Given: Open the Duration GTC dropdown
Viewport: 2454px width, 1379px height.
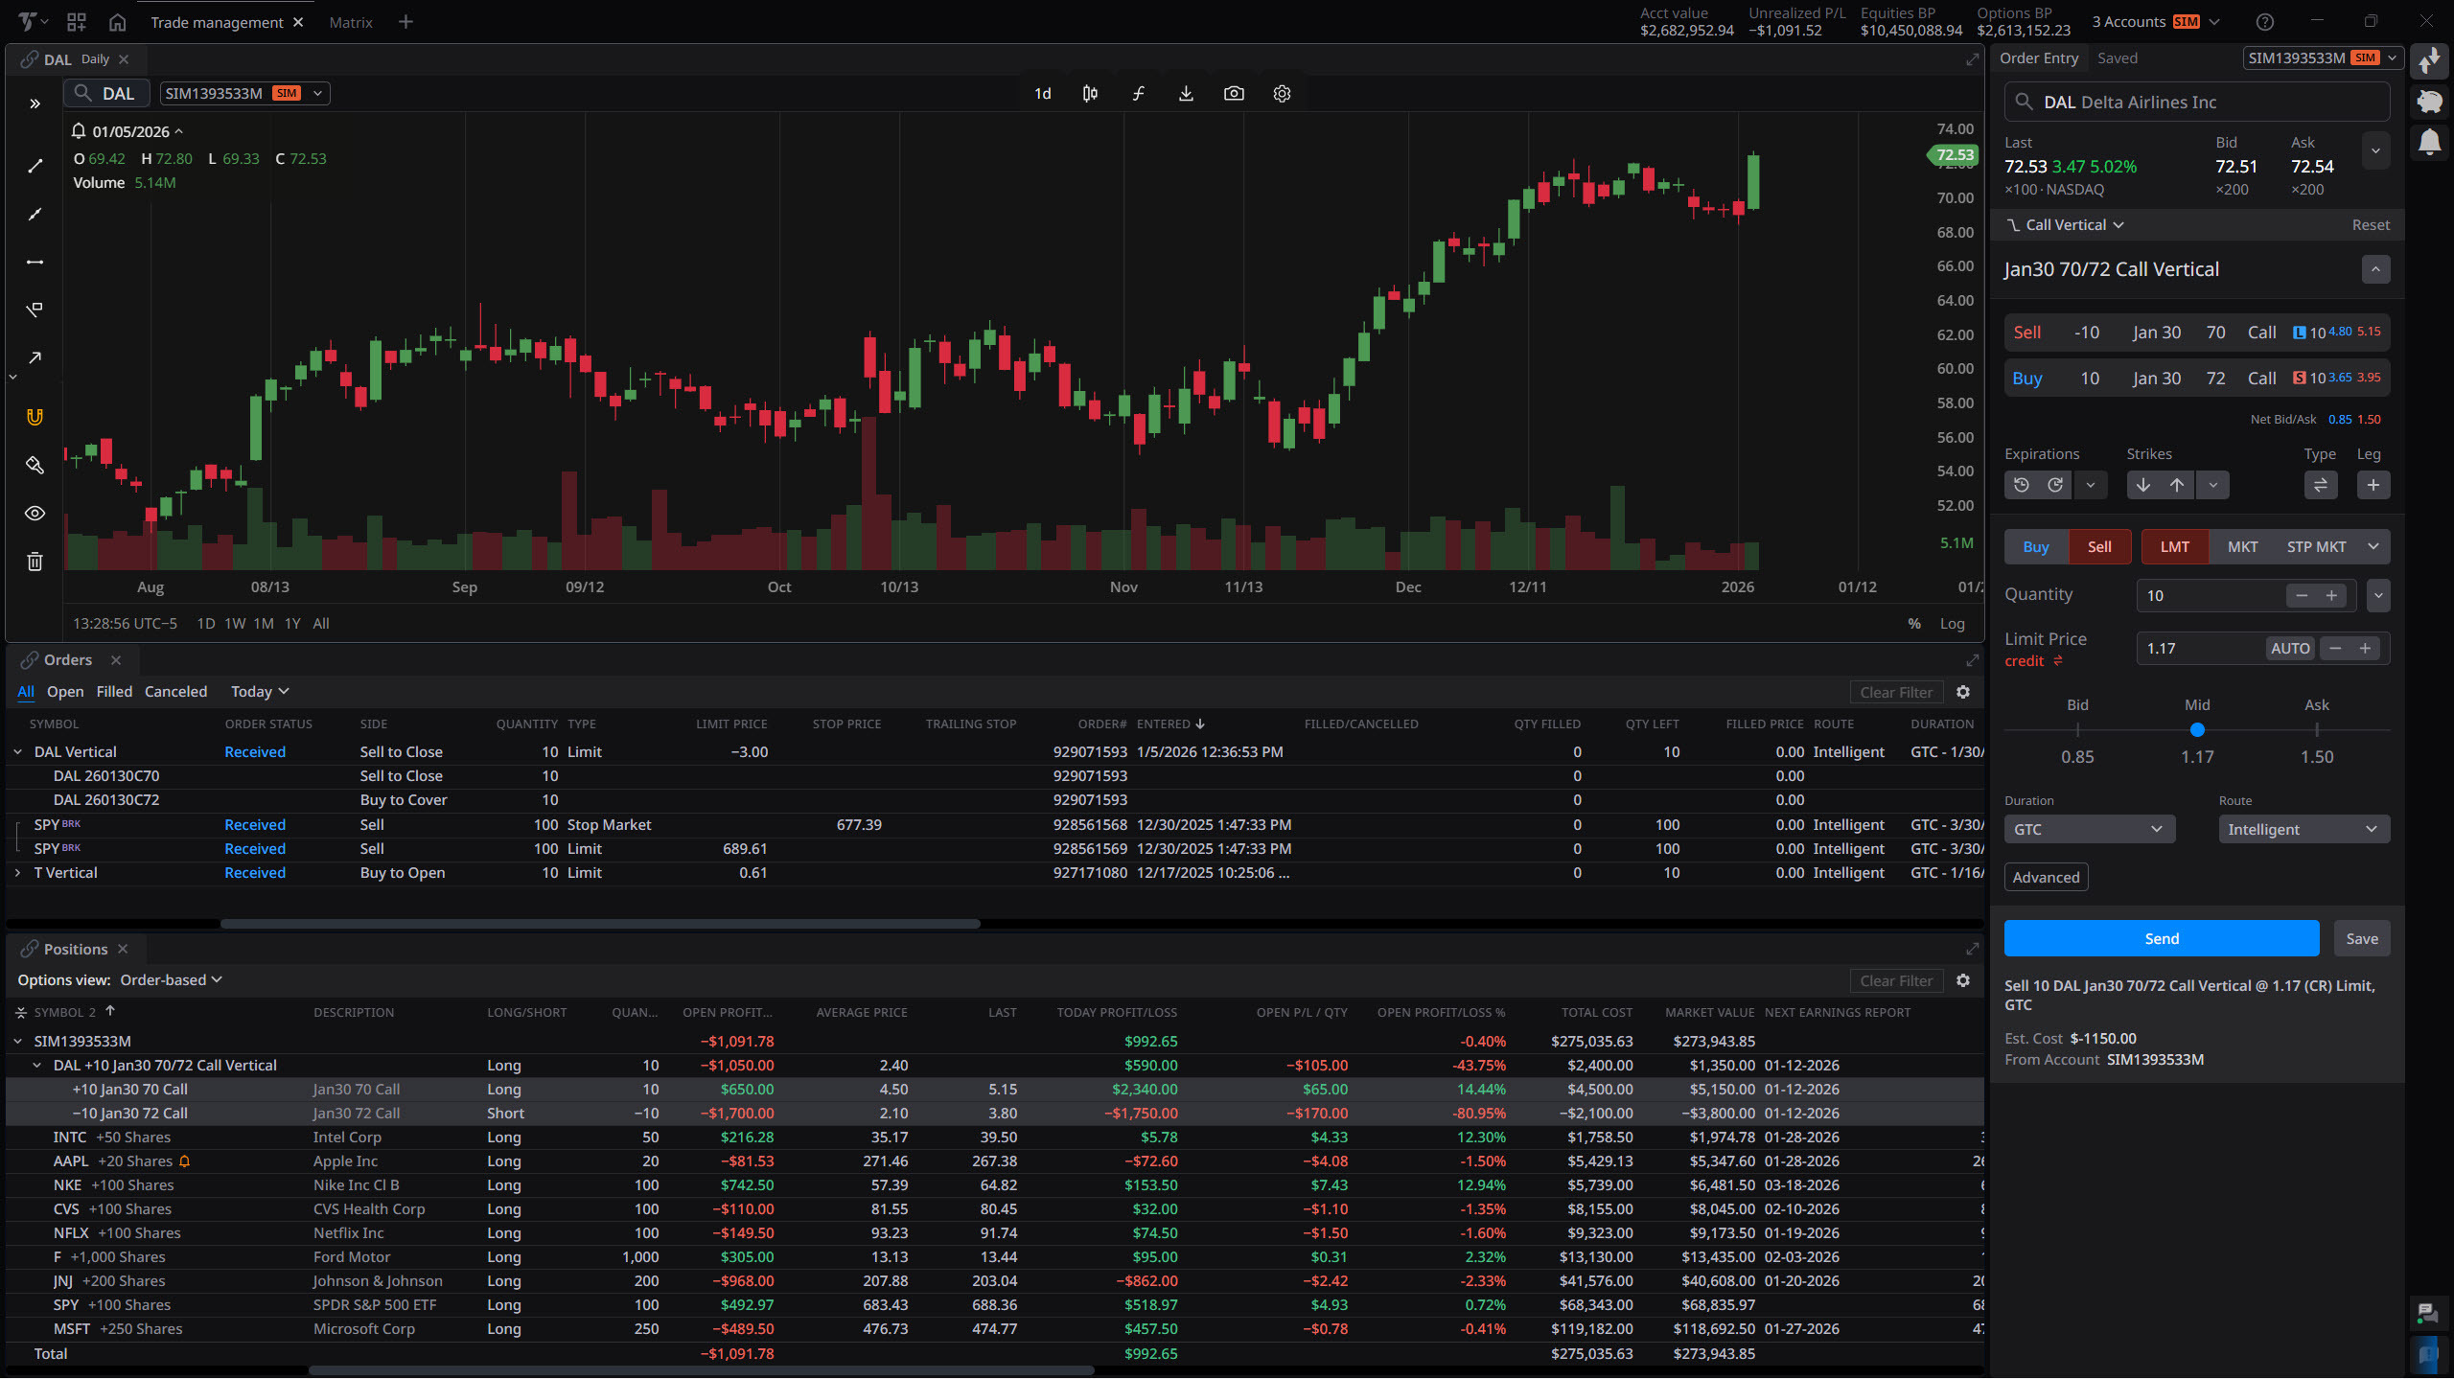Looking at the screenshot, I should tap(2089, 830).
